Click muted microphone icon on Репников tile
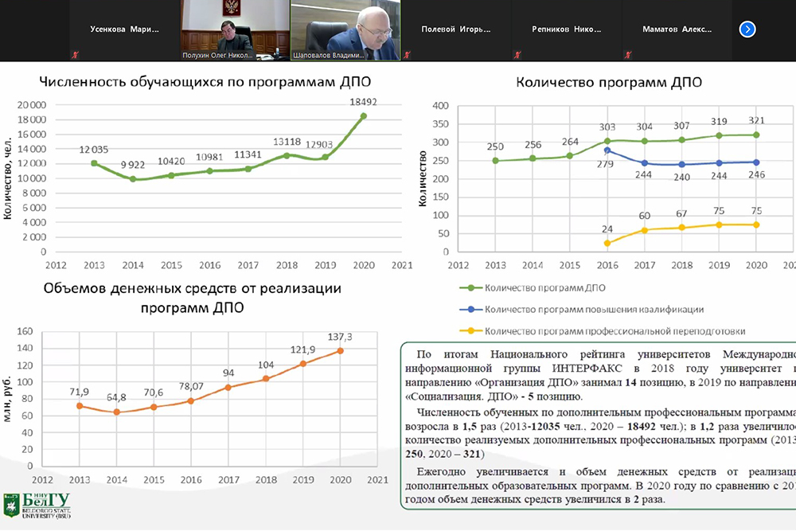The height and width of the screenshot is (531, 796). (517, 54)
